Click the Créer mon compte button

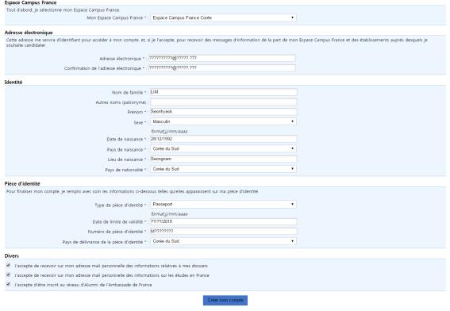225,301
